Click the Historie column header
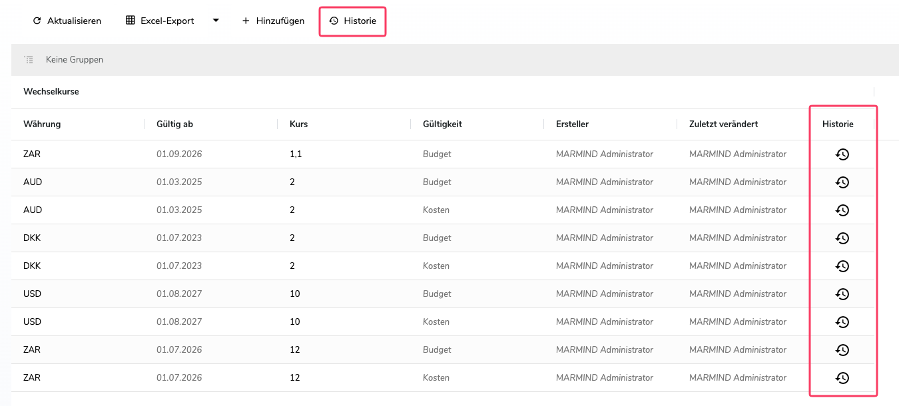 pyautogui.click(x=838, y=124)
